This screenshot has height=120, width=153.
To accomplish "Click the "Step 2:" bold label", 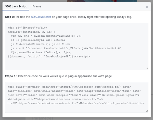I will pyautogui.click(x=10, y=17).
